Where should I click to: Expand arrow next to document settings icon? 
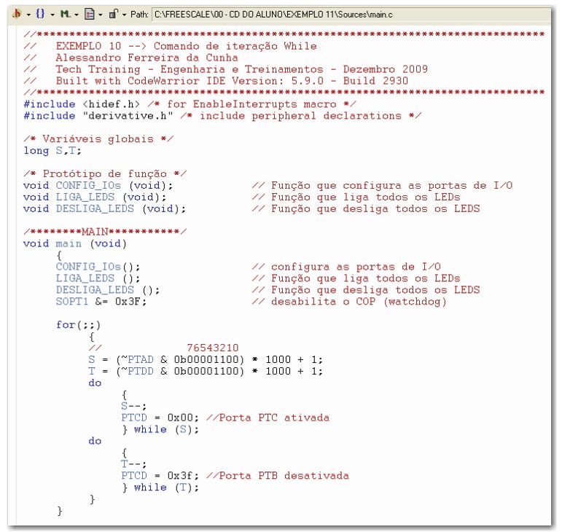[100, 14]
